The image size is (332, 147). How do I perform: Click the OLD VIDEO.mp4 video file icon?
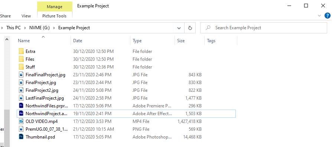coord(21,121)
